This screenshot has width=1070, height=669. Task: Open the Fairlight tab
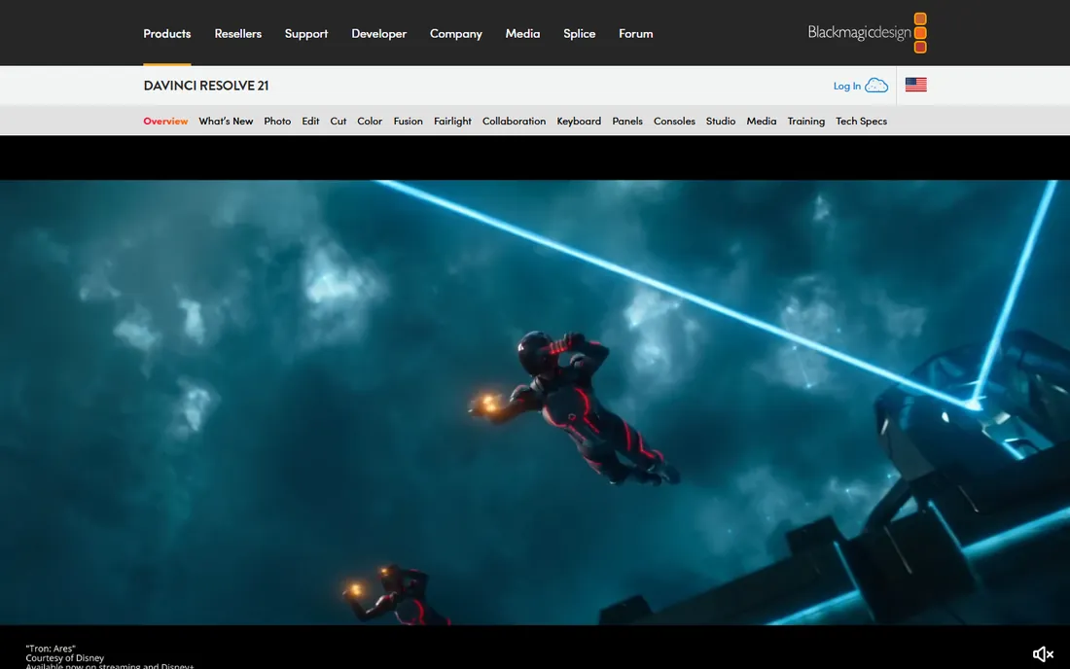pos(452,121)
